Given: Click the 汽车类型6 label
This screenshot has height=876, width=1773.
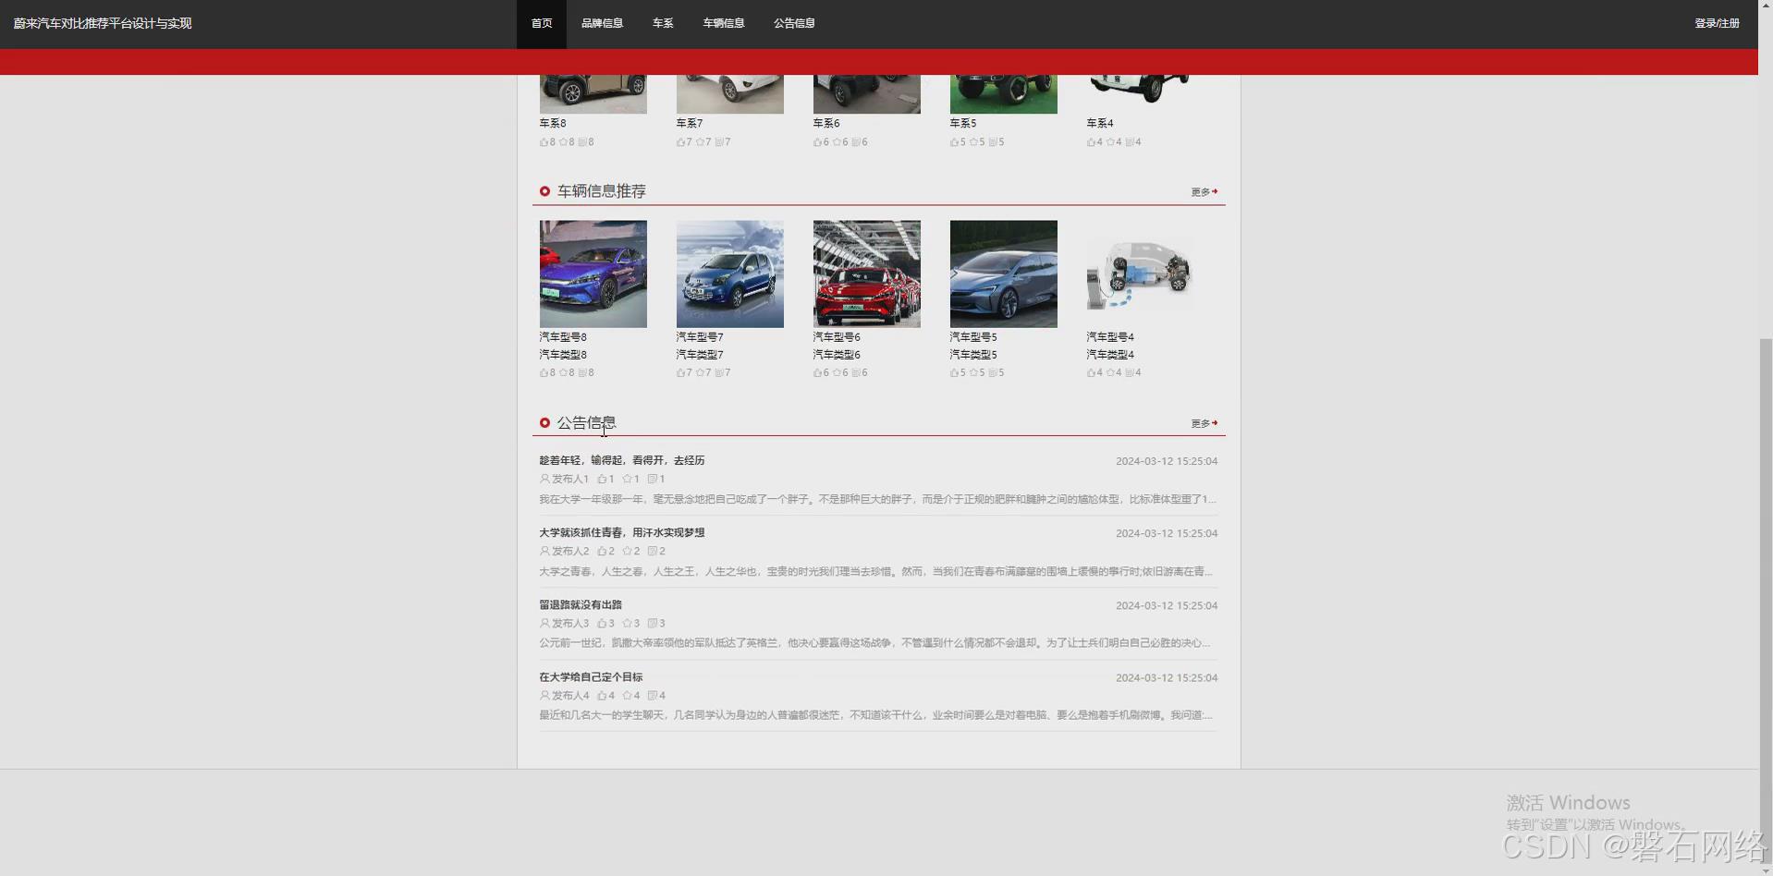Looking at the screenshot, I should pyautogui.click(x=837, y=355).
